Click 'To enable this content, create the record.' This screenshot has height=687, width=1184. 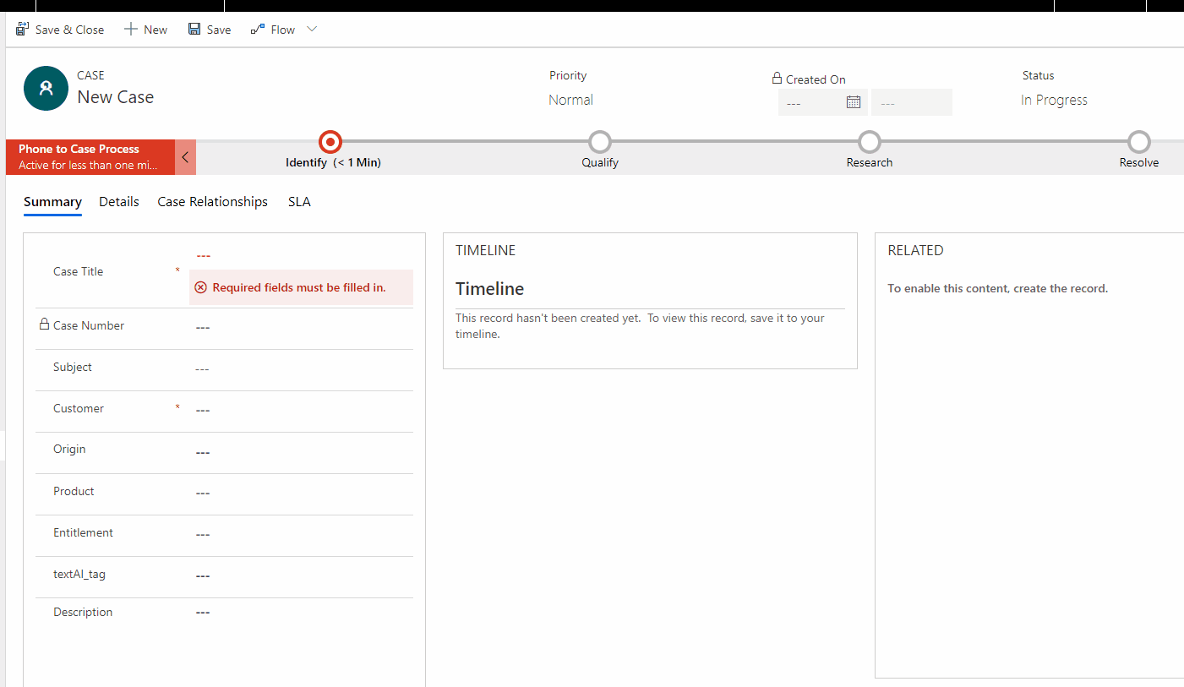click(997, 288)
